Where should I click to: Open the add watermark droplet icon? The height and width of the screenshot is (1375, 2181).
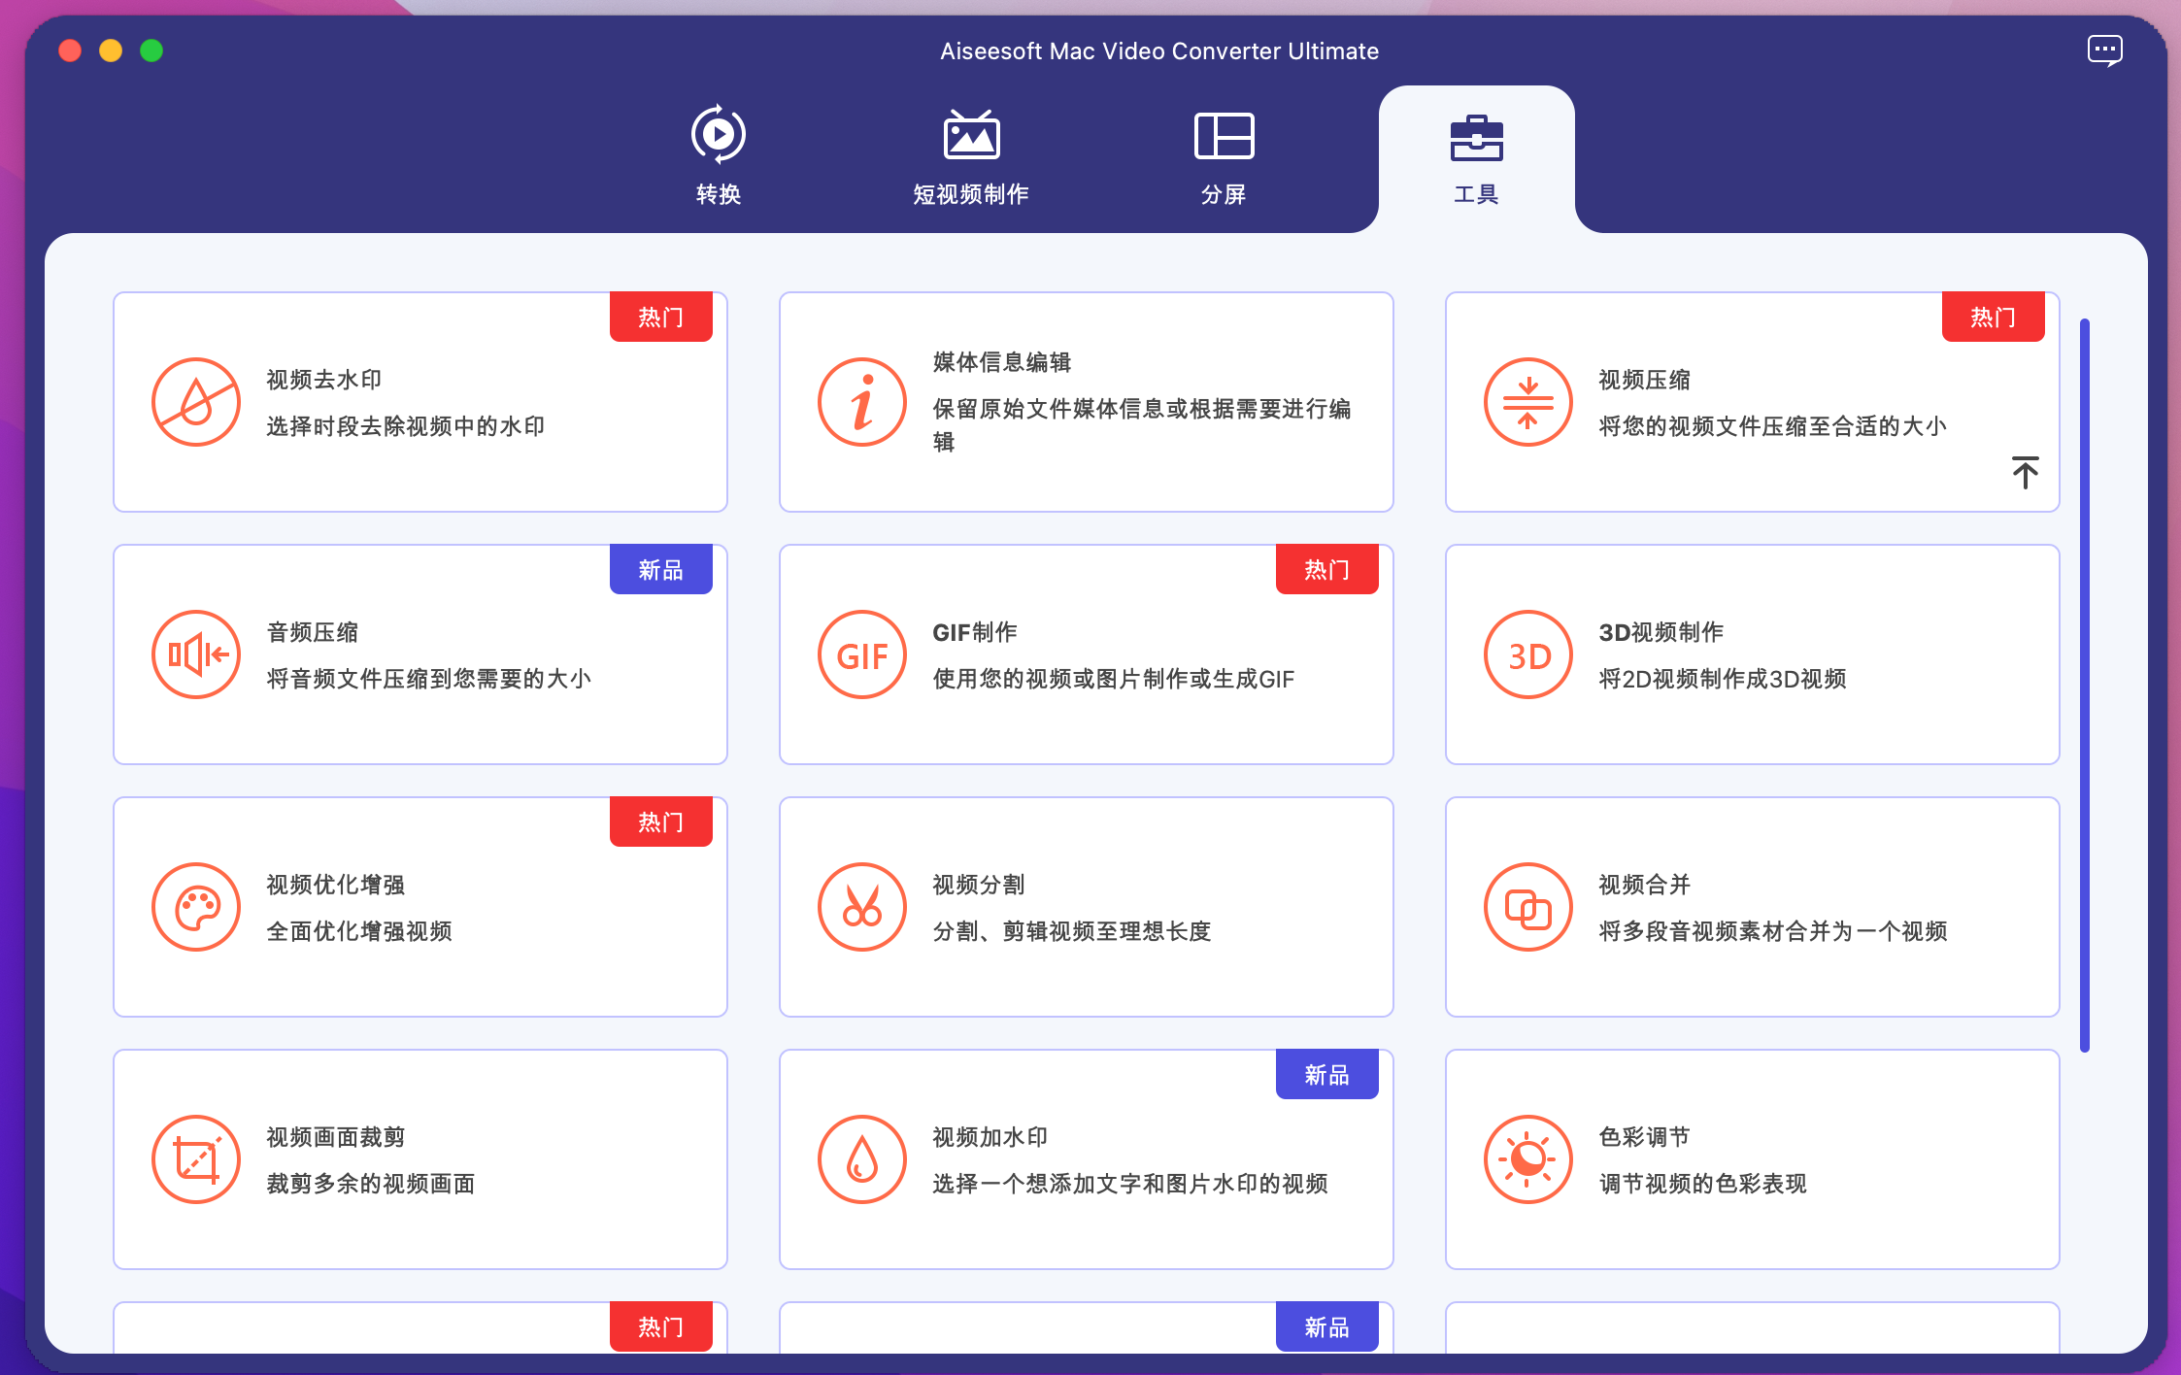click(862, 1159)
